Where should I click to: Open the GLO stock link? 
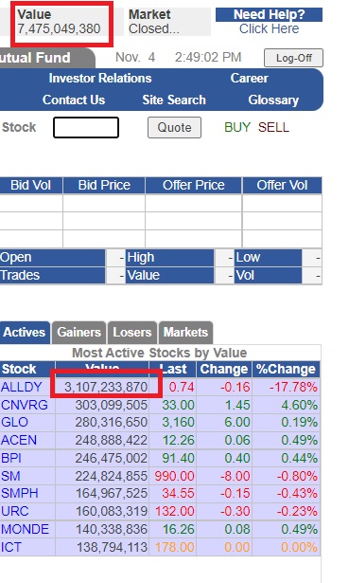(x=14, y=423)
